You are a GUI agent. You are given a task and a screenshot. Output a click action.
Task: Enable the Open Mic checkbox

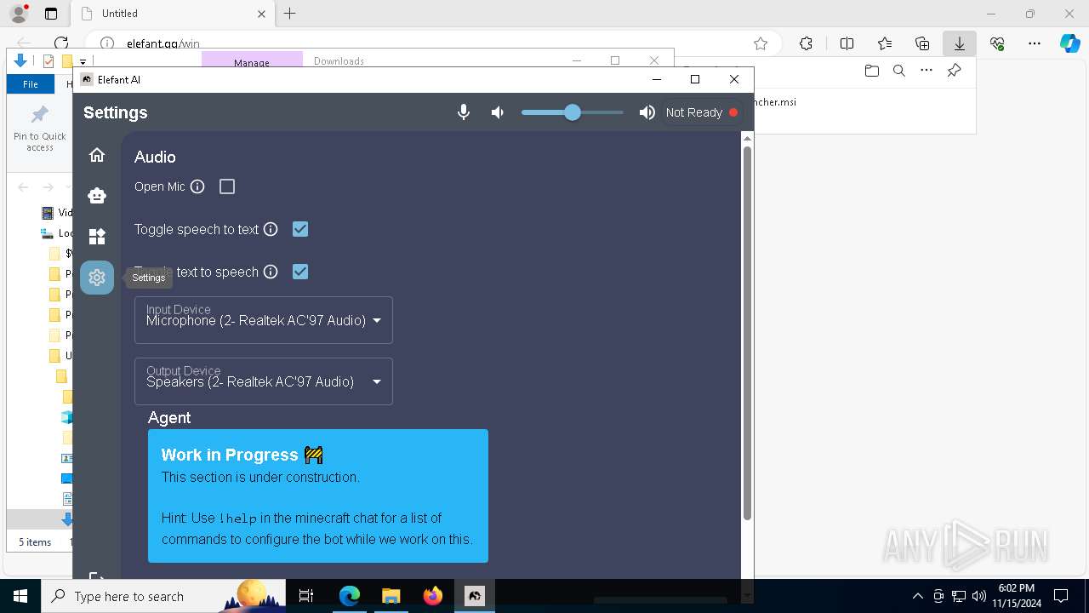click(x=227, y=186)
